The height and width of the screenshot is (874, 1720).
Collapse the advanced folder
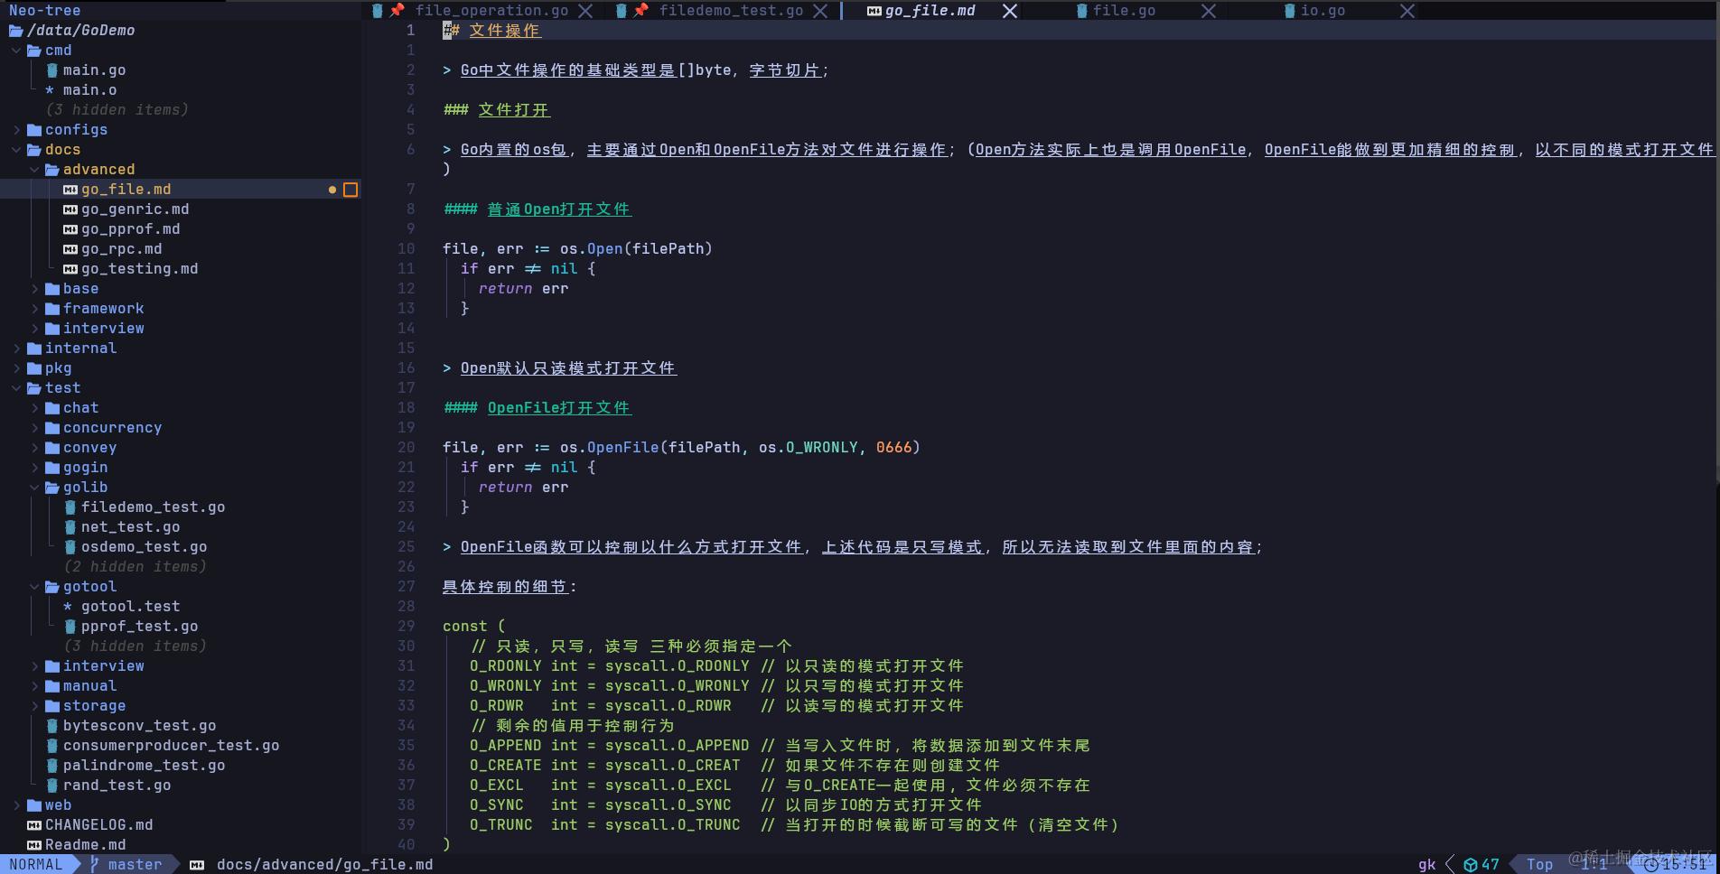34,170
